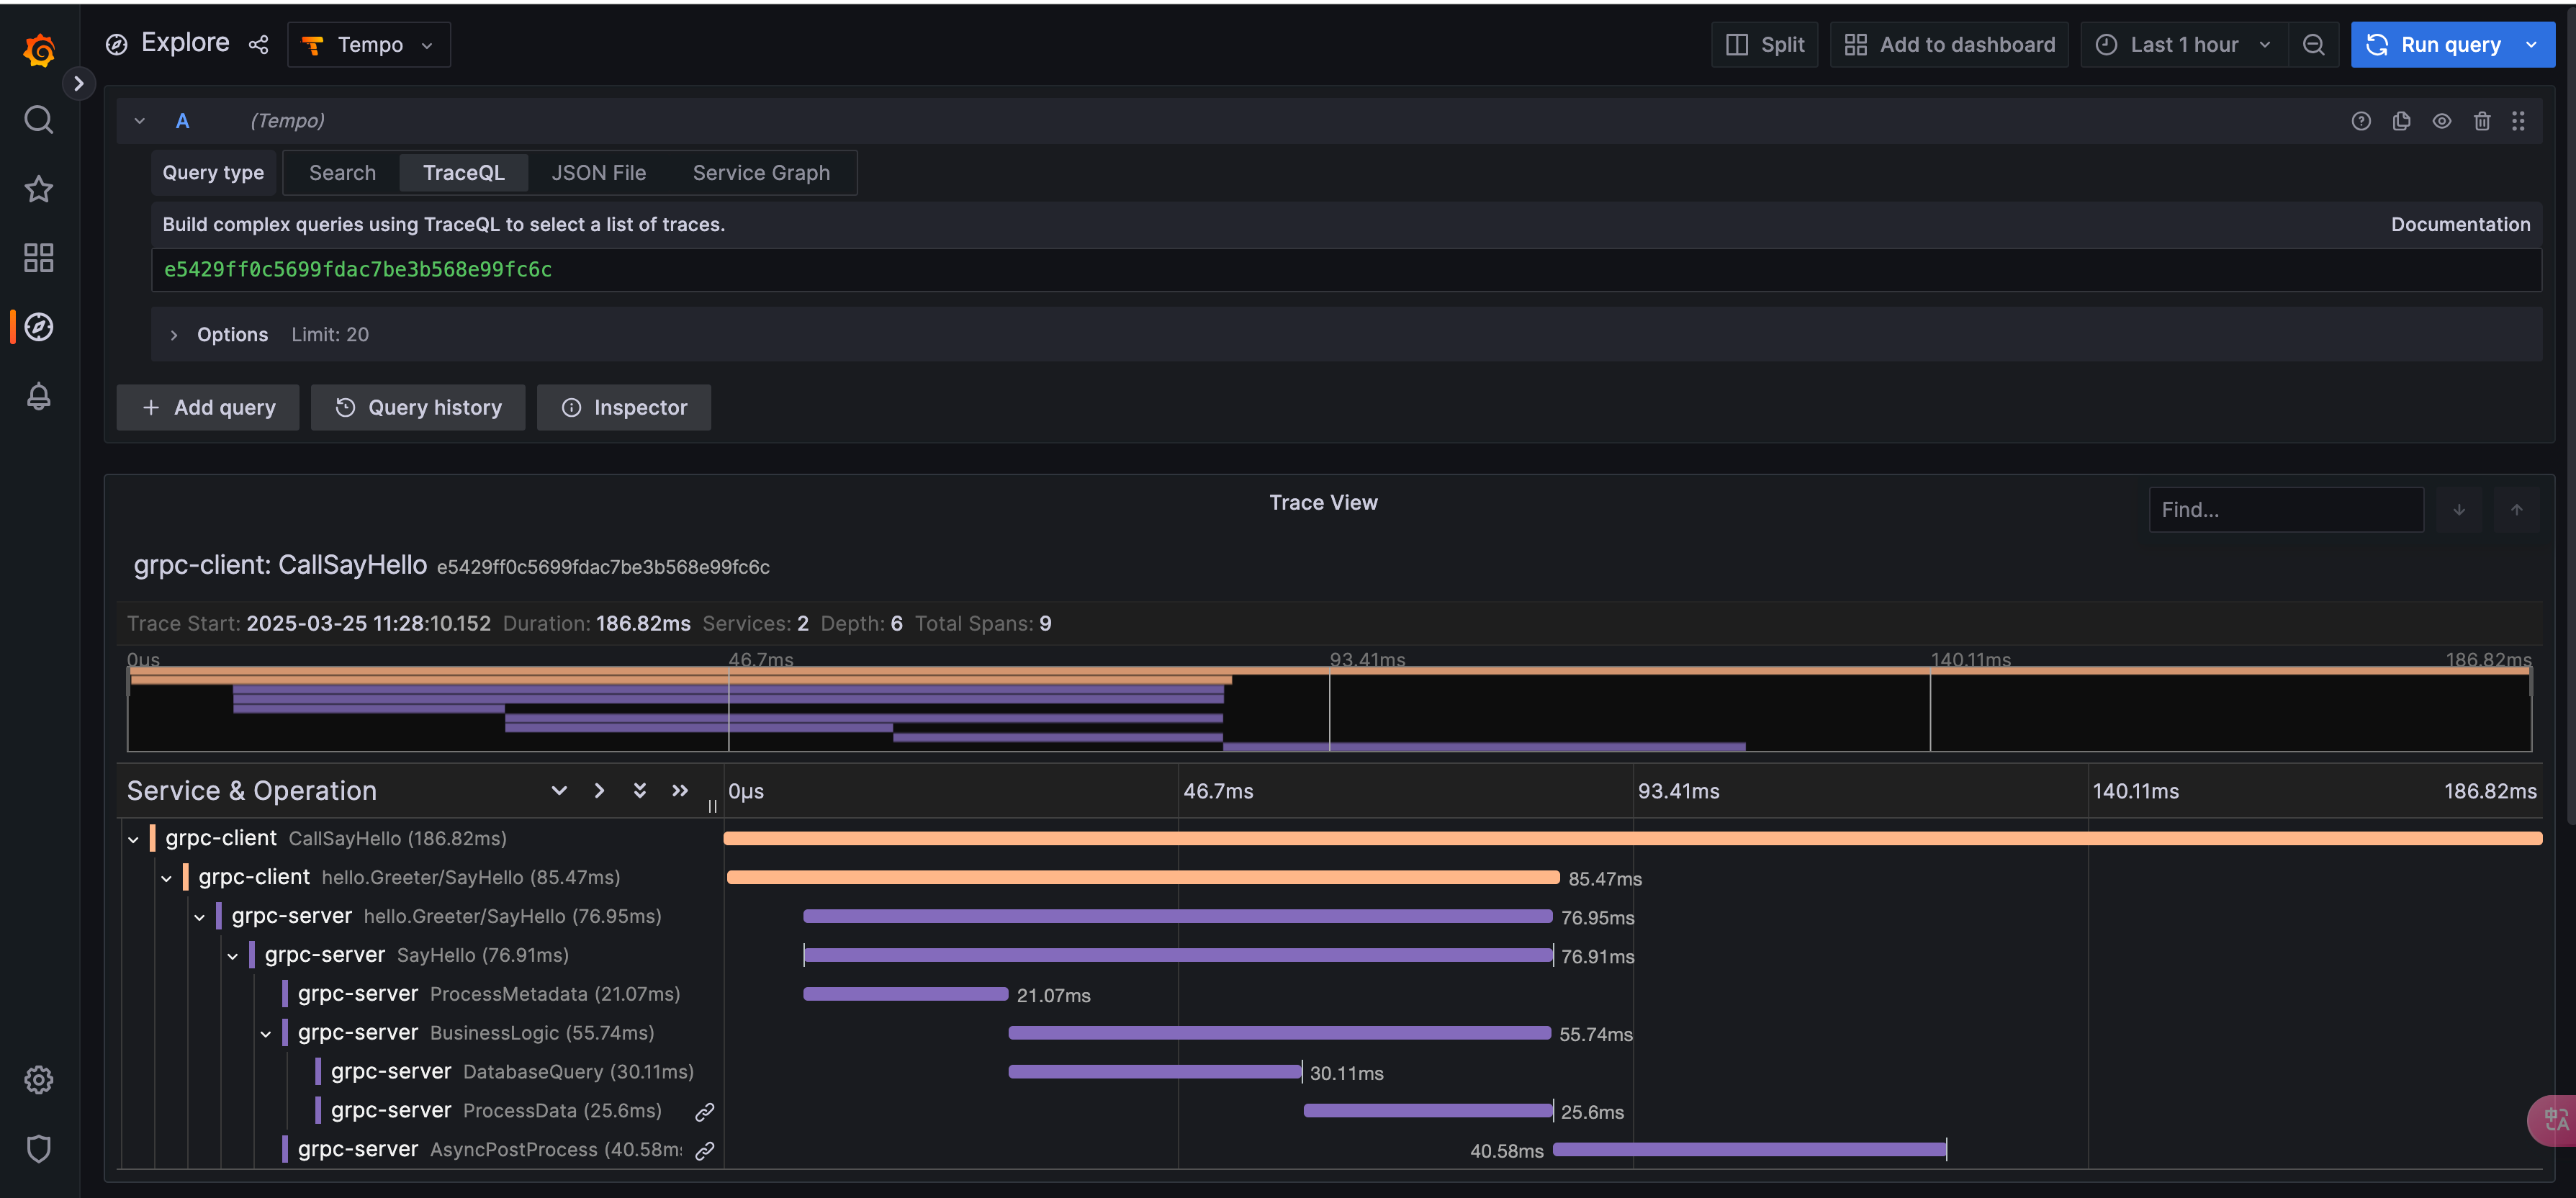Open the link icon on the ProcessData span
The image size is (2576, 1198).
click(x=705, y=1112)
